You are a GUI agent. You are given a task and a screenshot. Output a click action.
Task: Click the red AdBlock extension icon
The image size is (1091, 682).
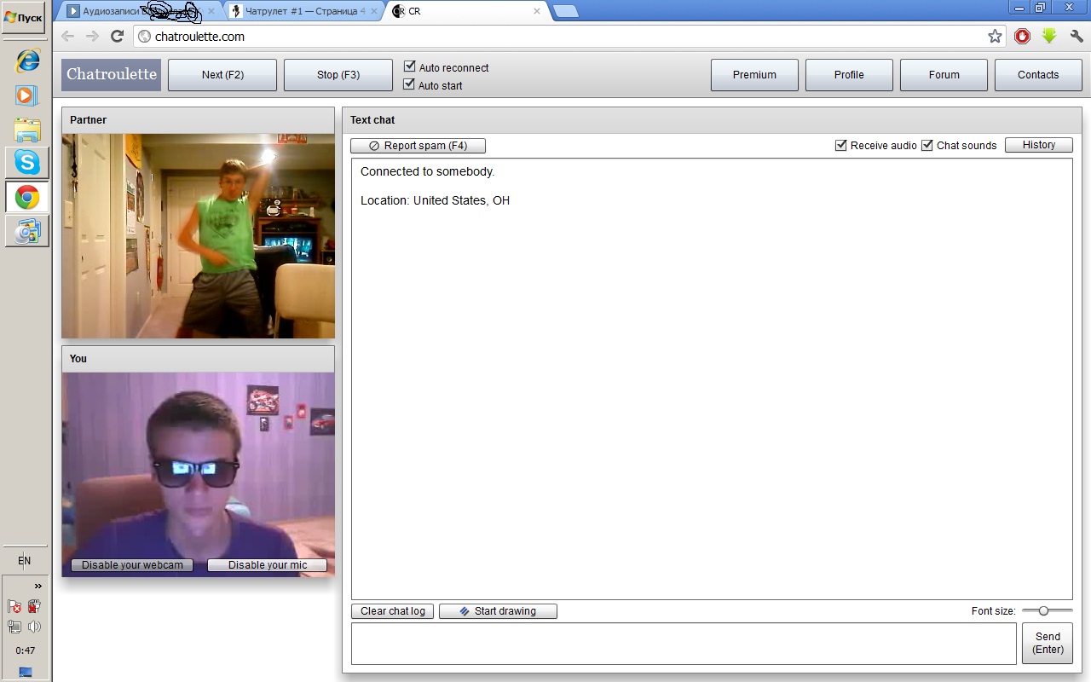pyautogui.click(x=1022, y=37)
